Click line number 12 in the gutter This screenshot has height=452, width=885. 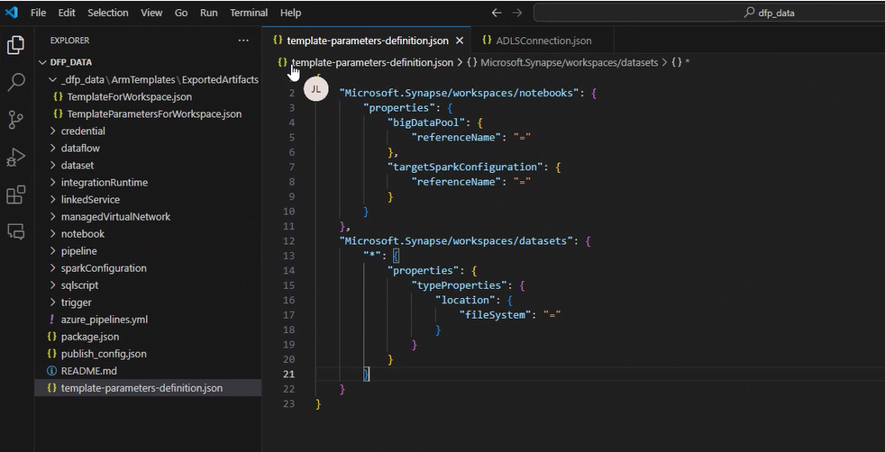point(288,241)
